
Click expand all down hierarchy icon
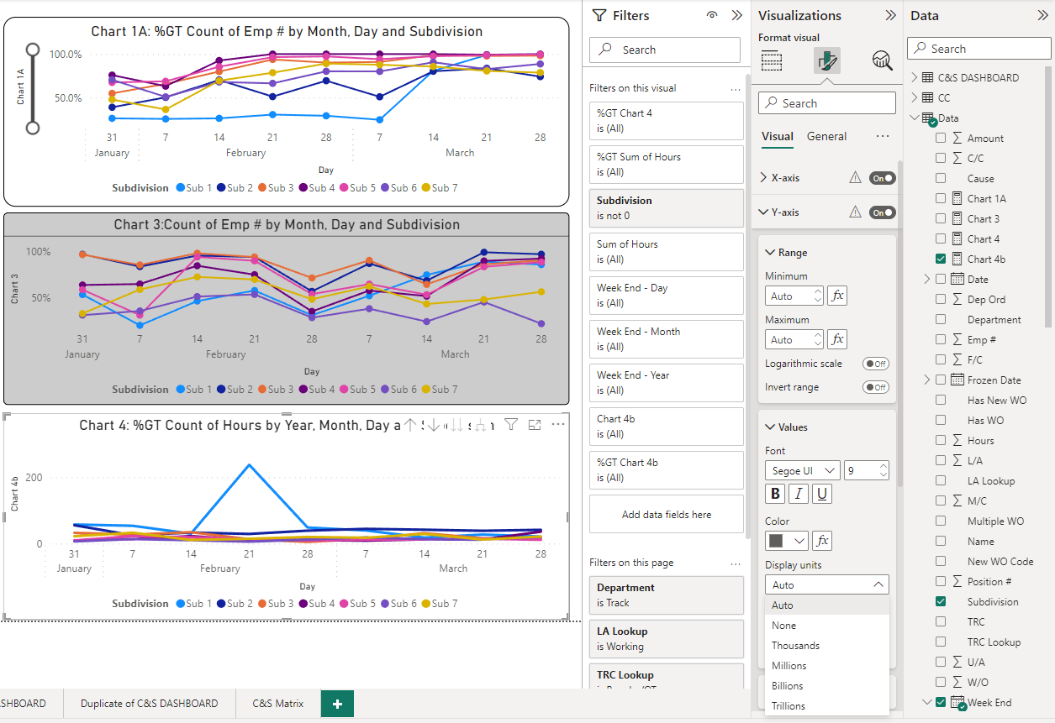coord(482,425)
